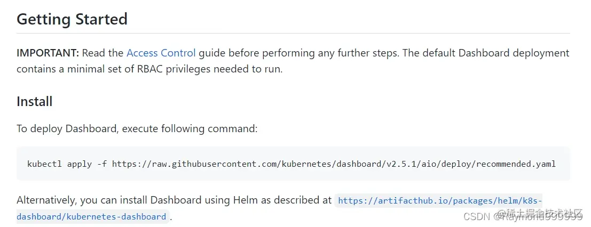Image resolution: width=591 pixels, height=227 pixels.
Task: Click the dashboard/kubernetes-dashboard link continuation
Action: pos(91,217)
